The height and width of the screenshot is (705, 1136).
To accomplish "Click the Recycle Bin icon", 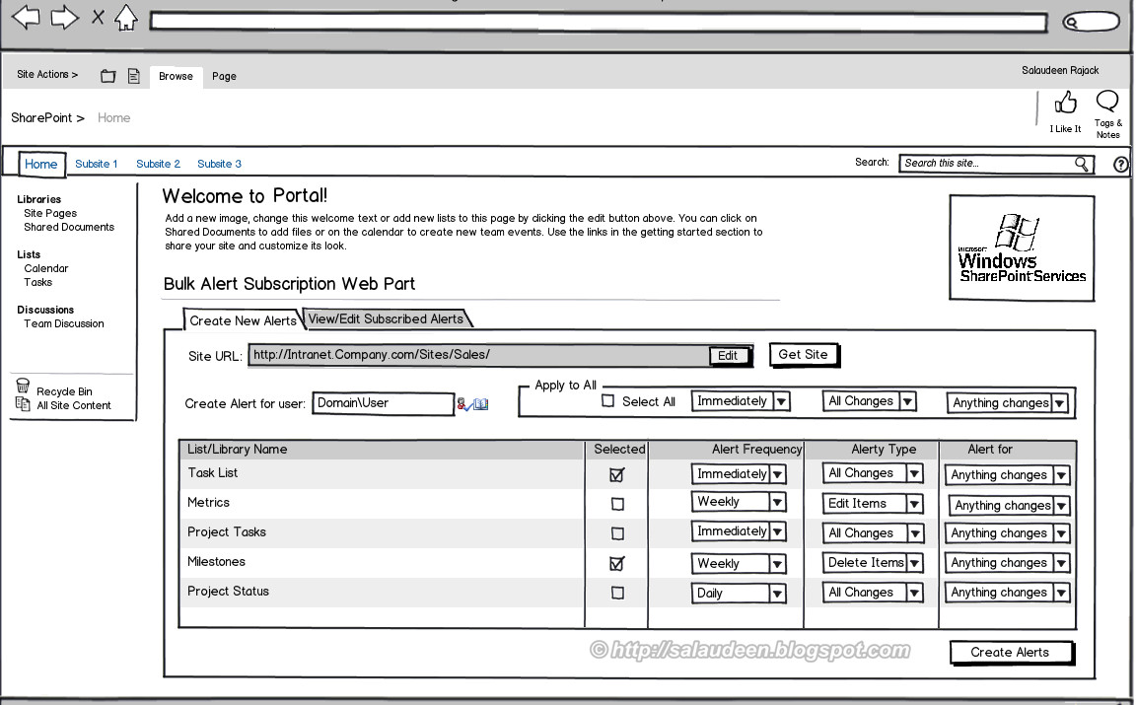I will 23,386.
